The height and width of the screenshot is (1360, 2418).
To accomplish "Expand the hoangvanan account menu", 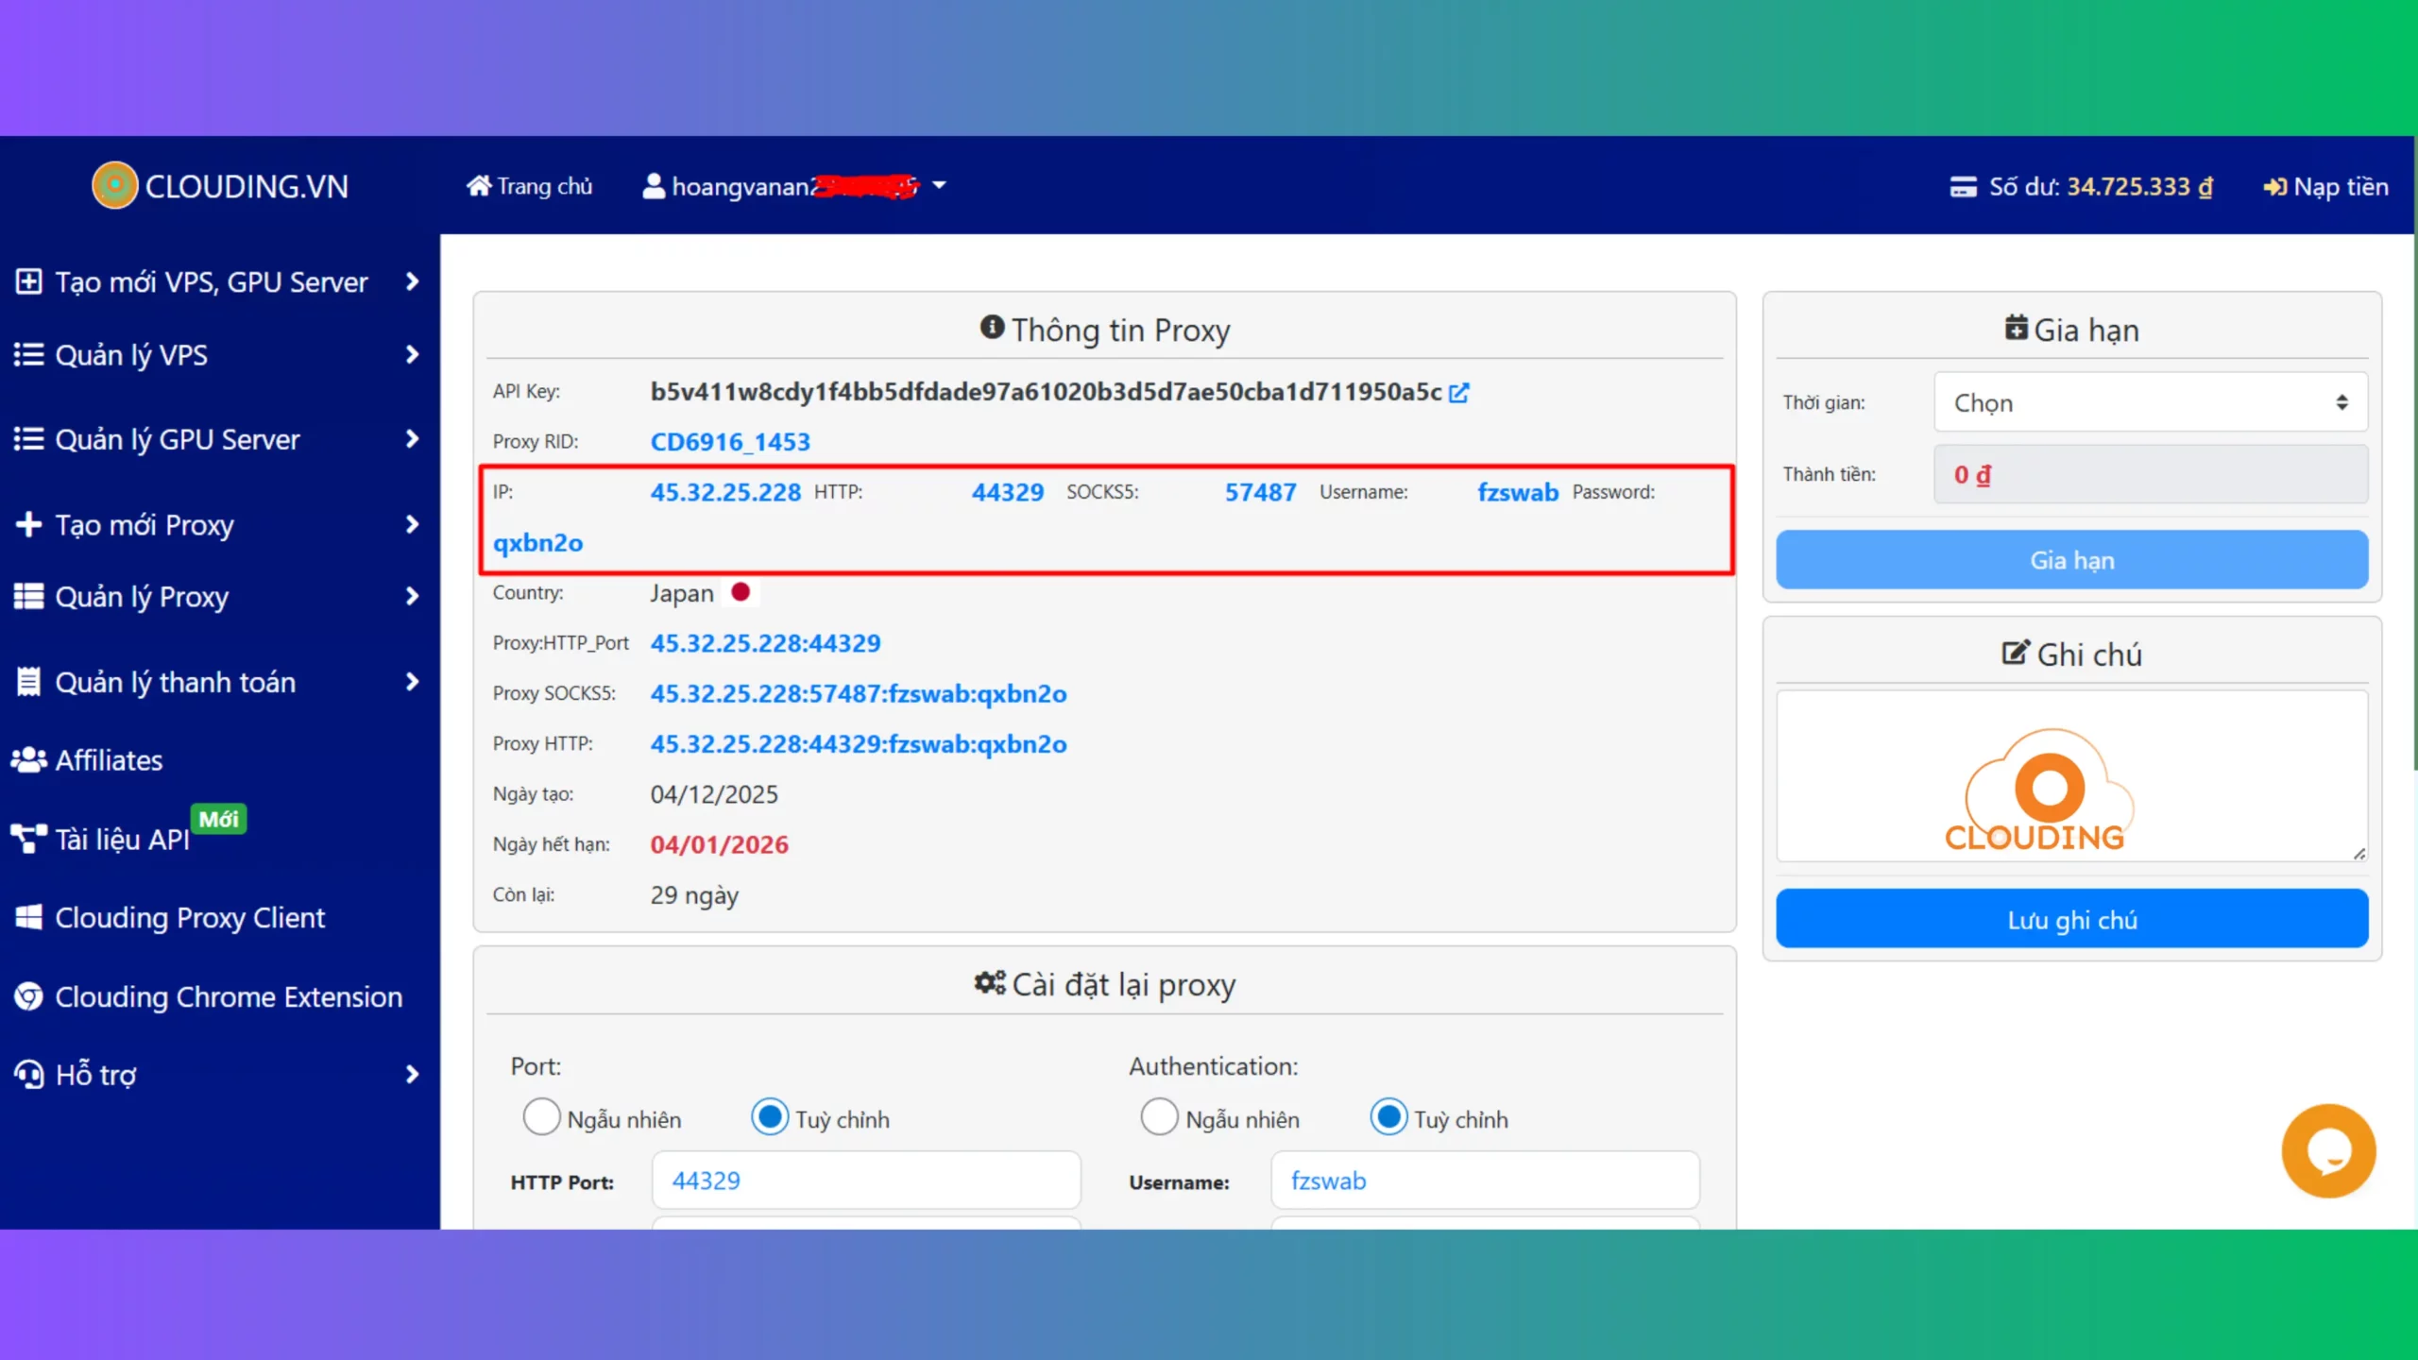I will [939, 186].
